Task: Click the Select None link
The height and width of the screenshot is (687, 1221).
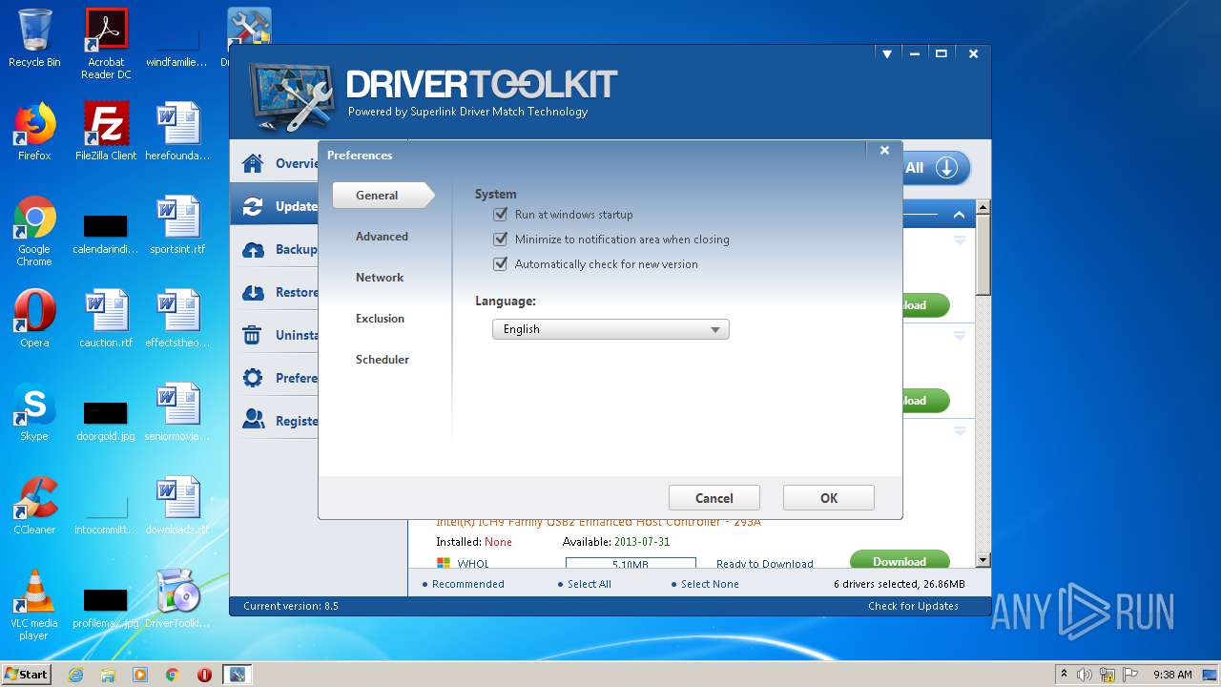Action: pyautogui.click(x=710, y=584)
